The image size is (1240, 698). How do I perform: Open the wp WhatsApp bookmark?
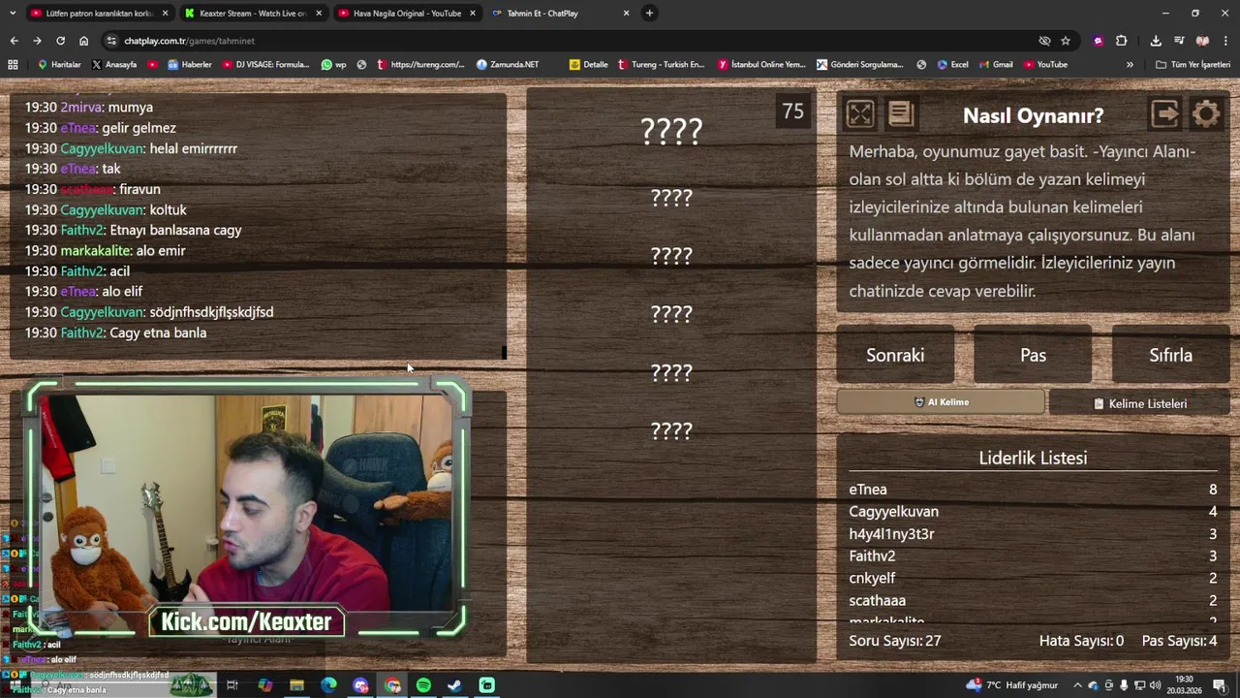point(334,65)
